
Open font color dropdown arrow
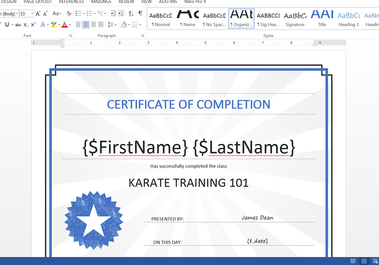tap(70, 25)
